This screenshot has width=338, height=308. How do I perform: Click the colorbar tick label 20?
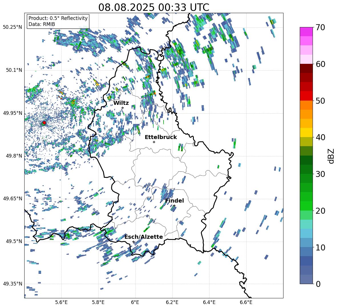click(320, 211)
